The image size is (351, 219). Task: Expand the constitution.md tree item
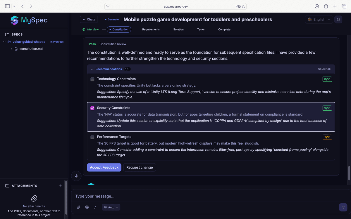tap(11, 49)
